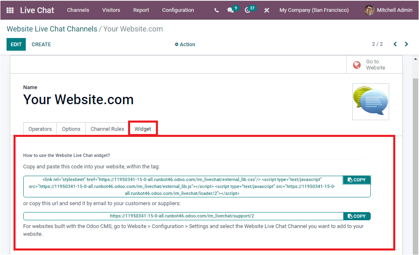
Task: Click the Live Chat app title
Action: tap(37, 10)
